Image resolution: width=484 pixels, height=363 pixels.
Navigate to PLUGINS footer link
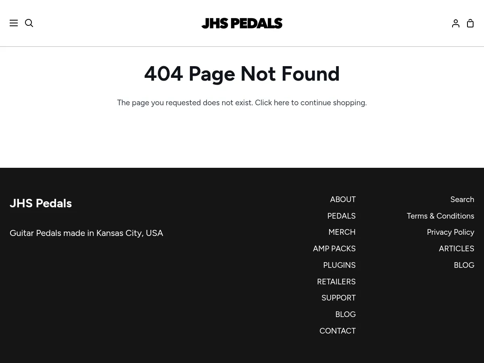coord(339,265)
